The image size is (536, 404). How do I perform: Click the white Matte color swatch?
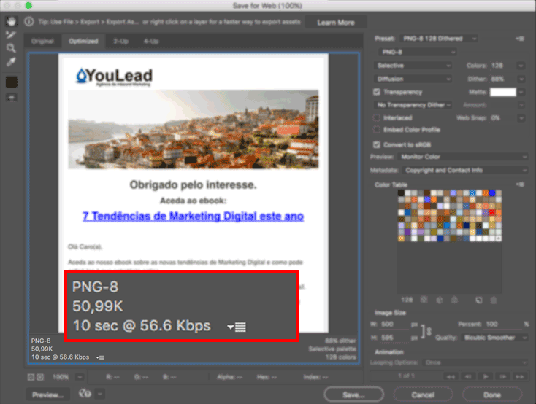coord(502,92)
